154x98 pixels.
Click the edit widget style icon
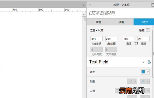(x=149, y=62)
